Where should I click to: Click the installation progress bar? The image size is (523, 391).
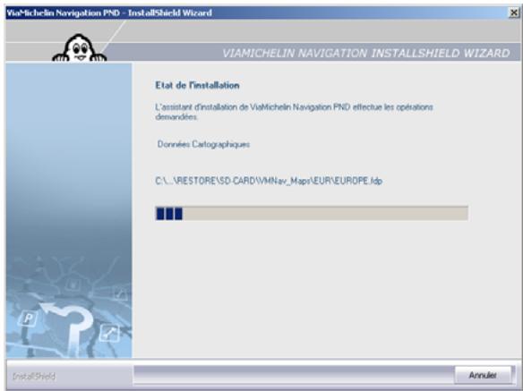coord(312,213)
